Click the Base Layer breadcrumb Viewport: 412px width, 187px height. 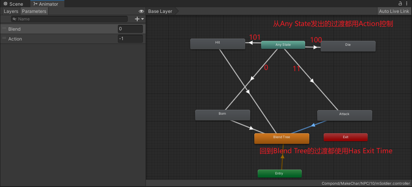point(160,11)
